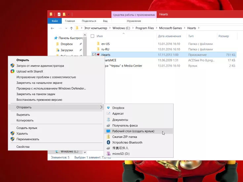Click the en-US folder icon
Image resolution: width=243 pixels, height=182 pixels.
coord(98,43)
